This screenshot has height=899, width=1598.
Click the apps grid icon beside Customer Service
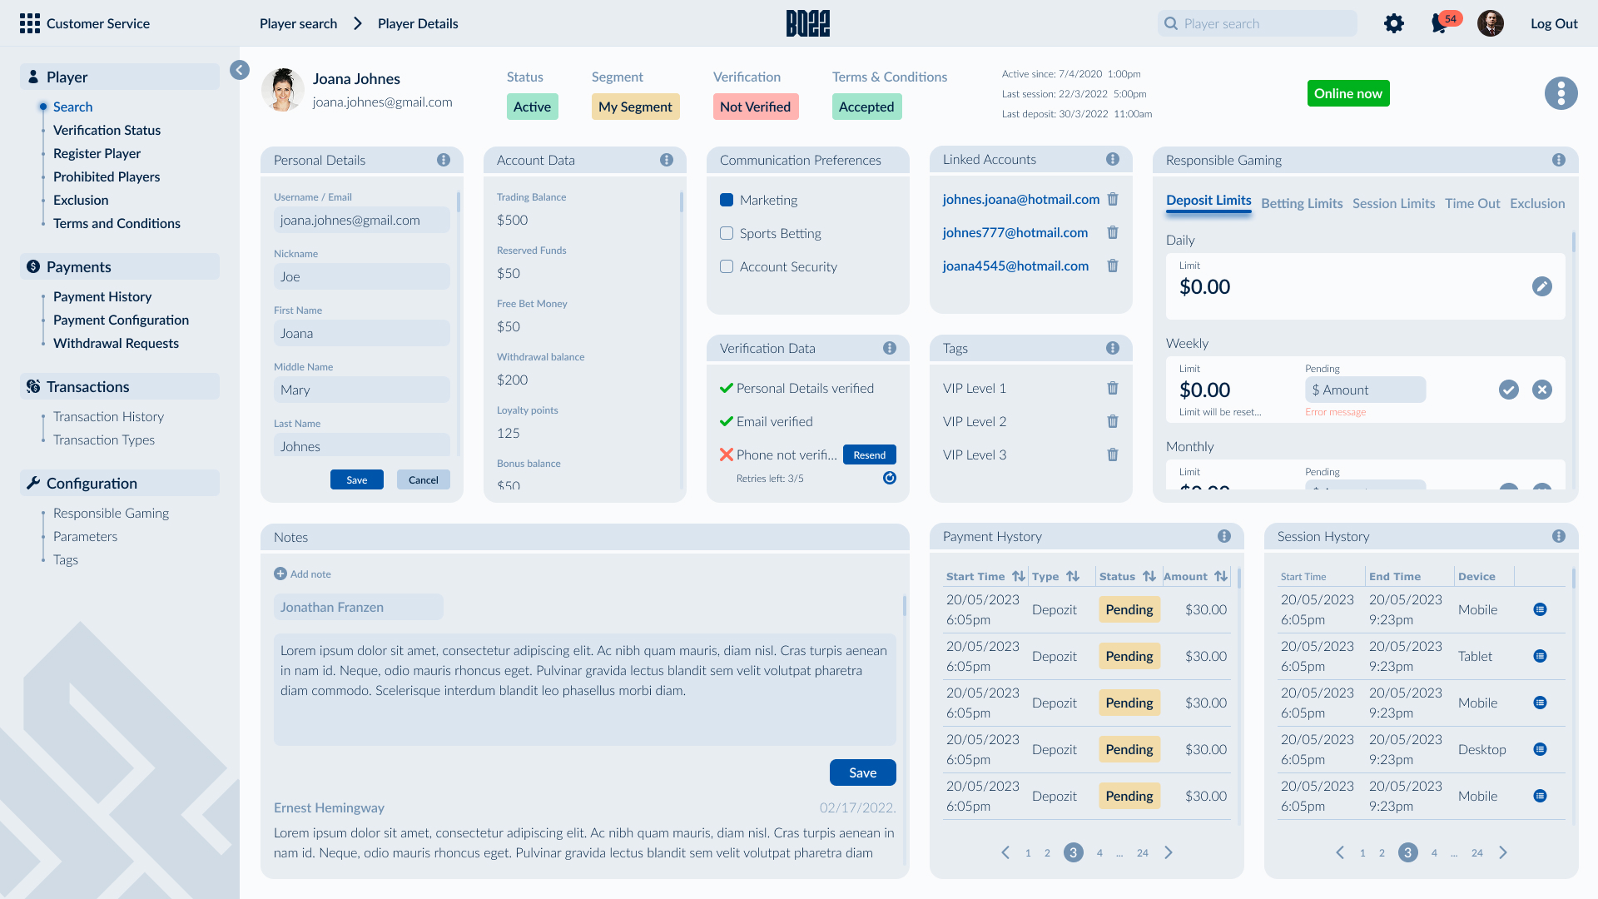tap(30, 23)
